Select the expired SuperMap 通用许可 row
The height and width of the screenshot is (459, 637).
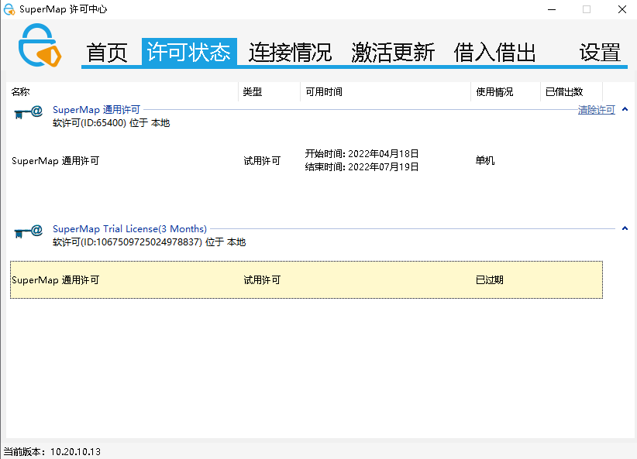(x=306, y=280)
